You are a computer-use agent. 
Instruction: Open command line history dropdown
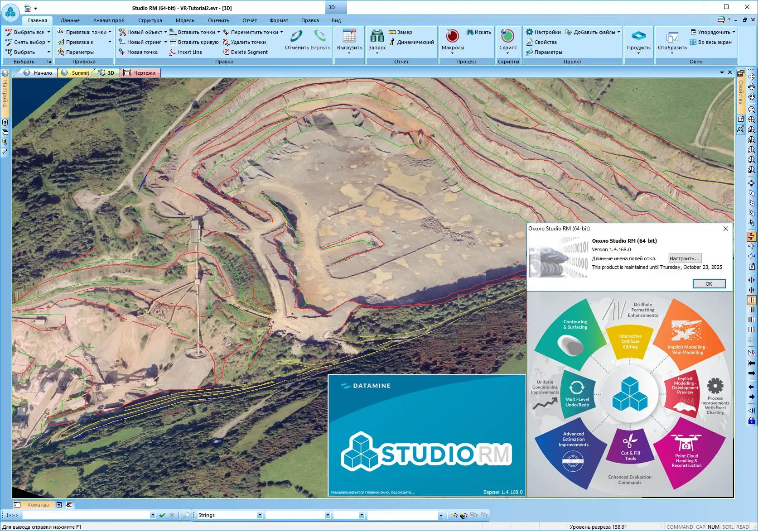[x=152, y=515]
